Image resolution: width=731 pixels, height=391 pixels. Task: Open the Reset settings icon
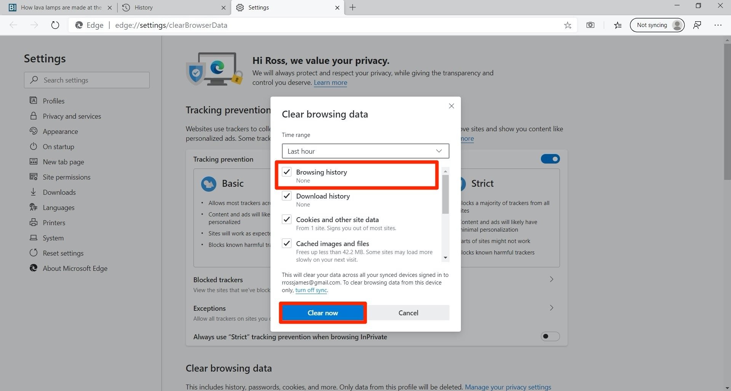tap(34, 253)
